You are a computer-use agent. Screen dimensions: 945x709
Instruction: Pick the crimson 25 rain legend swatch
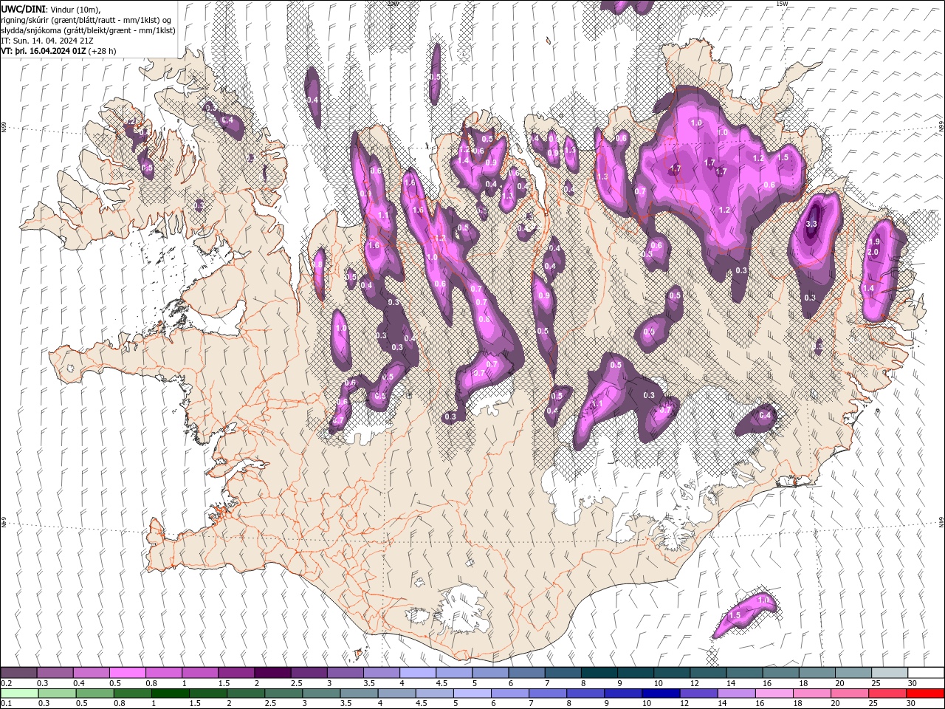click(887, 693)
